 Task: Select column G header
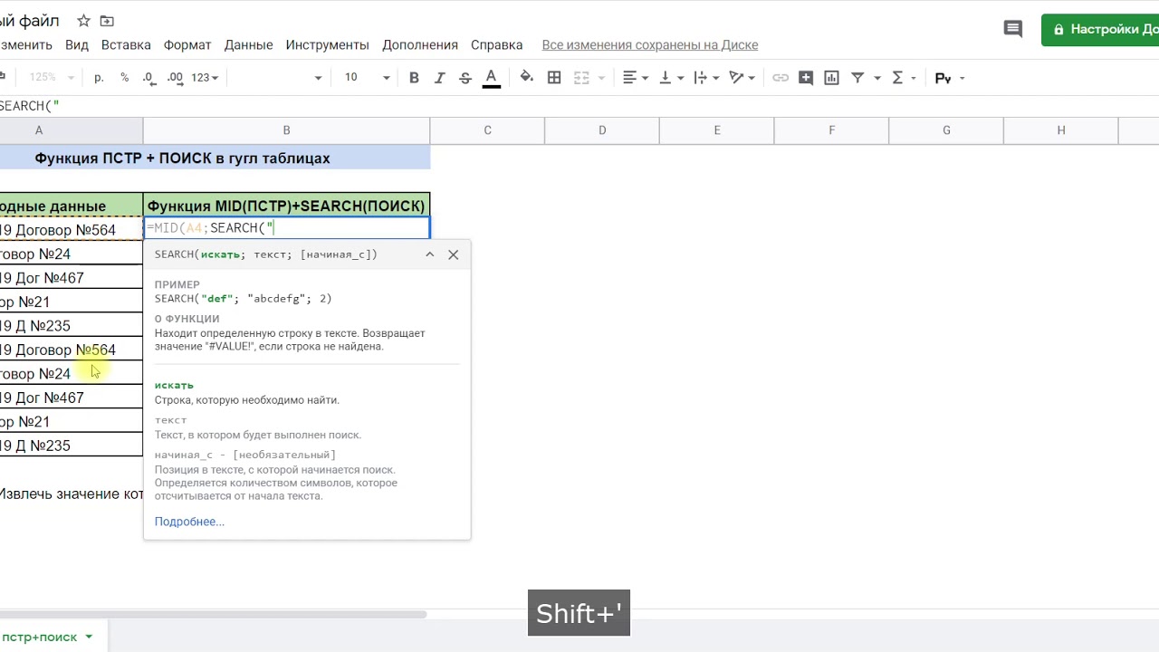[946, 130]
